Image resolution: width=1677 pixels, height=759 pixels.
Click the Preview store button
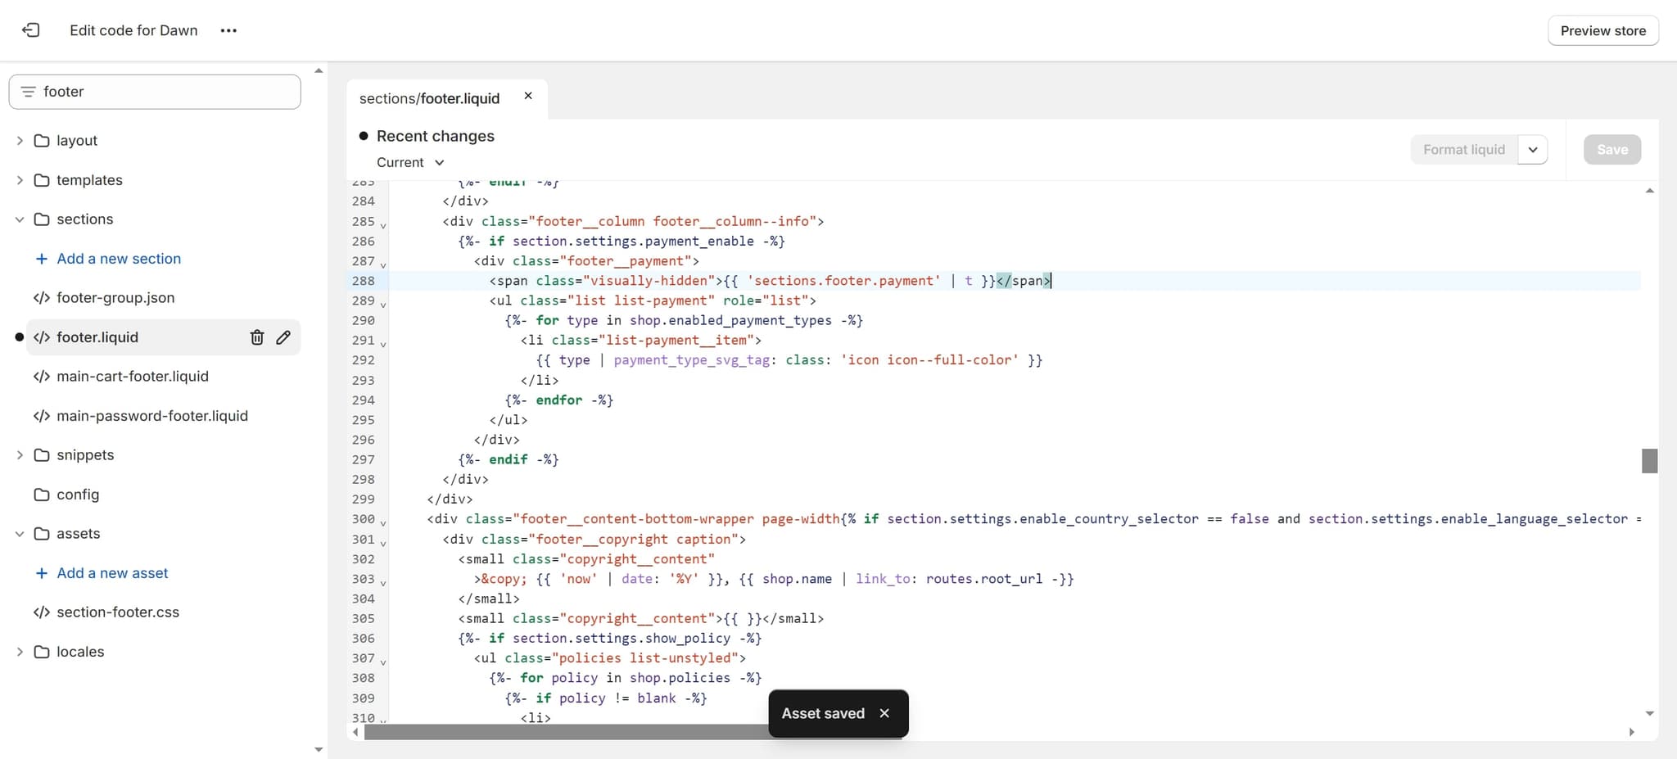pyautogui.click(x=1602, y=30)
